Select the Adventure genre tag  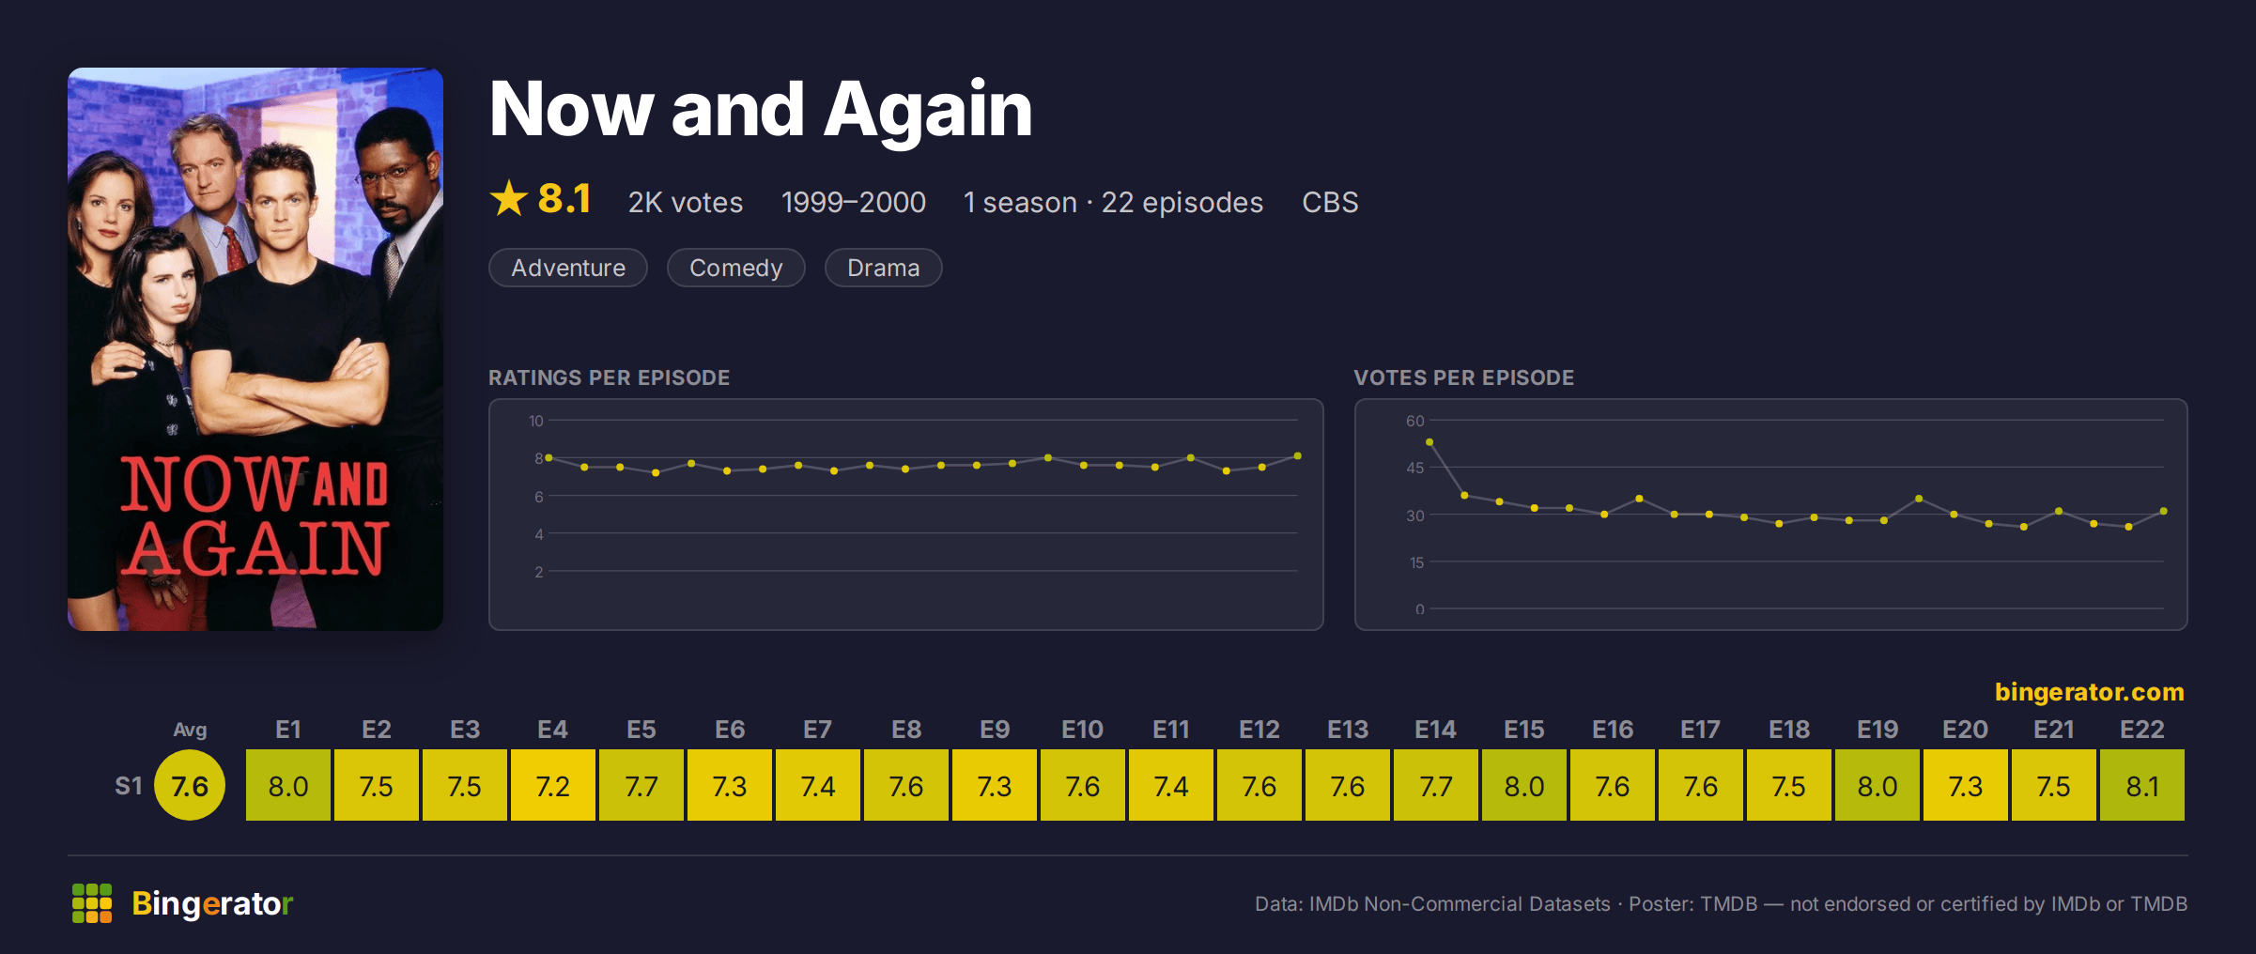coord(568,268)
